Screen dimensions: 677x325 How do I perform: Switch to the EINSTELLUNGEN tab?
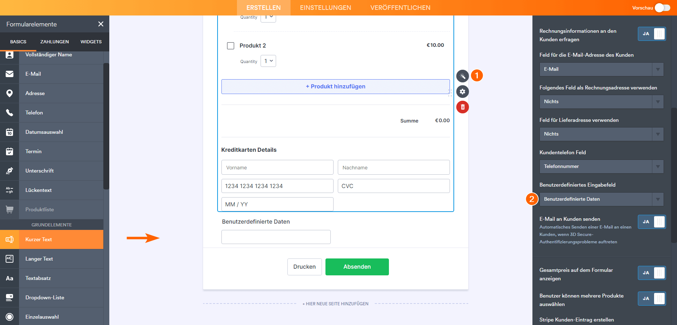(325, 8)
